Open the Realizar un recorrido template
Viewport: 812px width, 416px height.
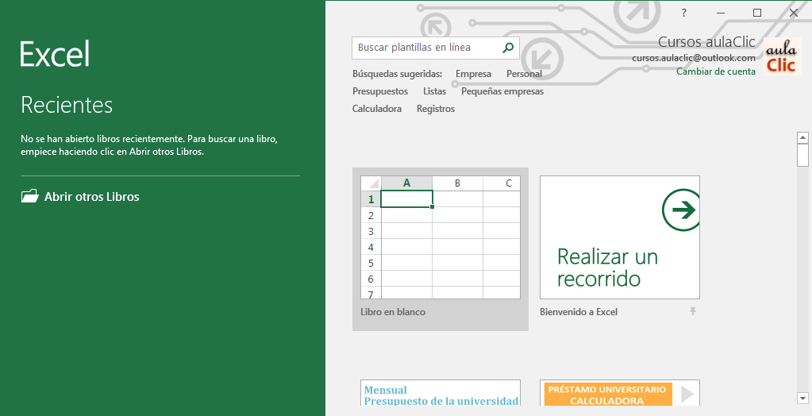(x=619, y=237)
